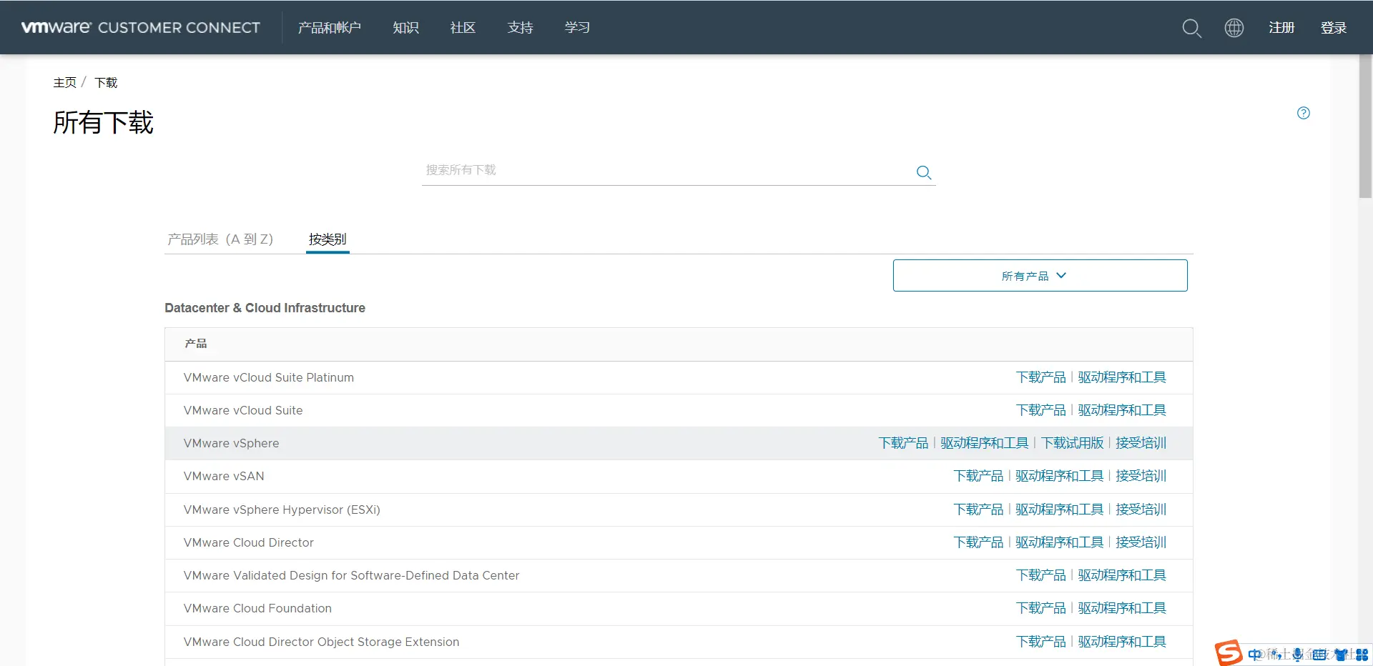Viewport: 1373px width, 666px height.
Task: Select VMware vSphere Hypervisor (ESXi) name
Action: [x=282, y=510]
